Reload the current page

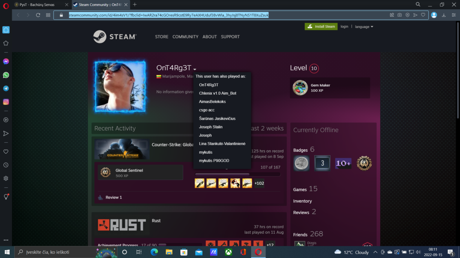[x=38, y=15]
